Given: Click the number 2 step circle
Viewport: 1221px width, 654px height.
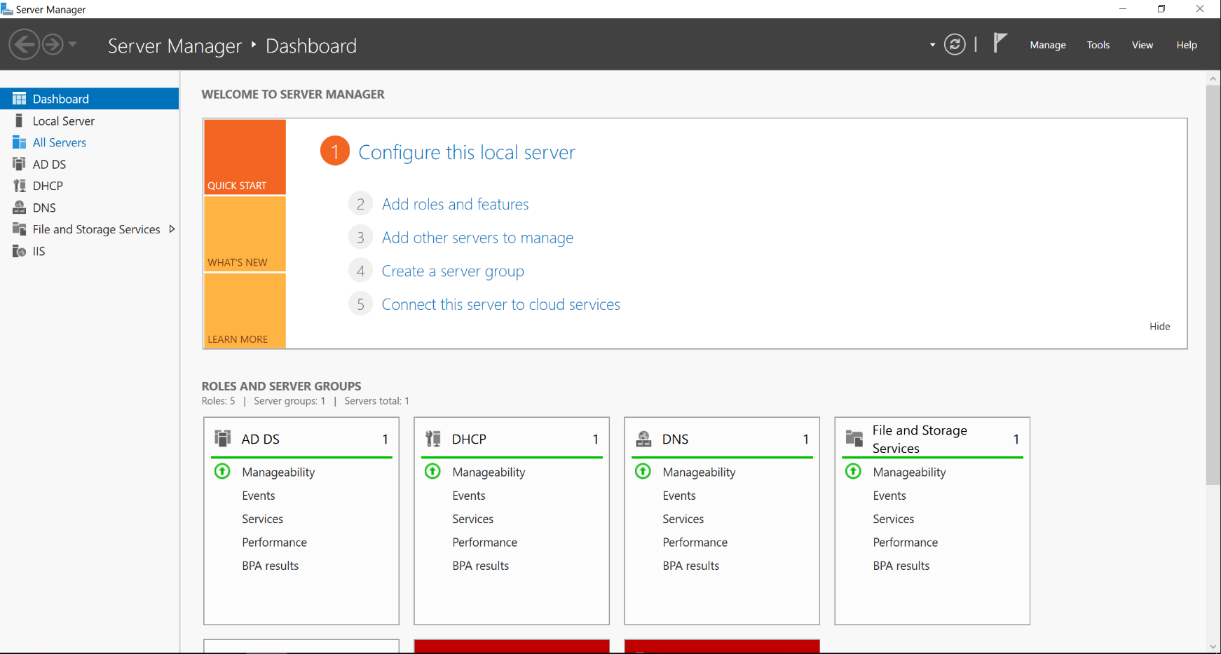Looking at the screenshot, I should (360, 204).
